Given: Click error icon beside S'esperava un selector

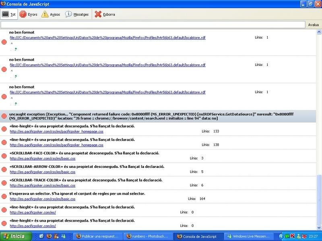Looking at the screenshot, I should coord(4,196).
